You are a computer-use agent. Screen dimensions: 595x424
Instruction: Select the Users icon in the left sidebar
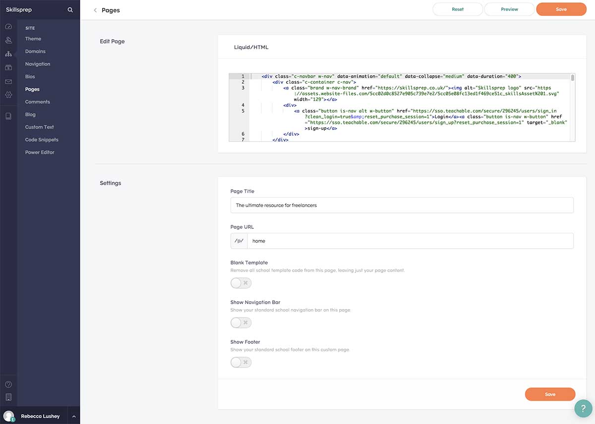8,40
